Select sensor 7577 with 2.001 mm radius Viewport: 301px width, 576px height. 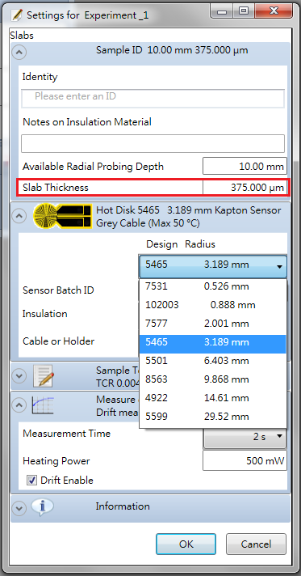pos(213,324)
